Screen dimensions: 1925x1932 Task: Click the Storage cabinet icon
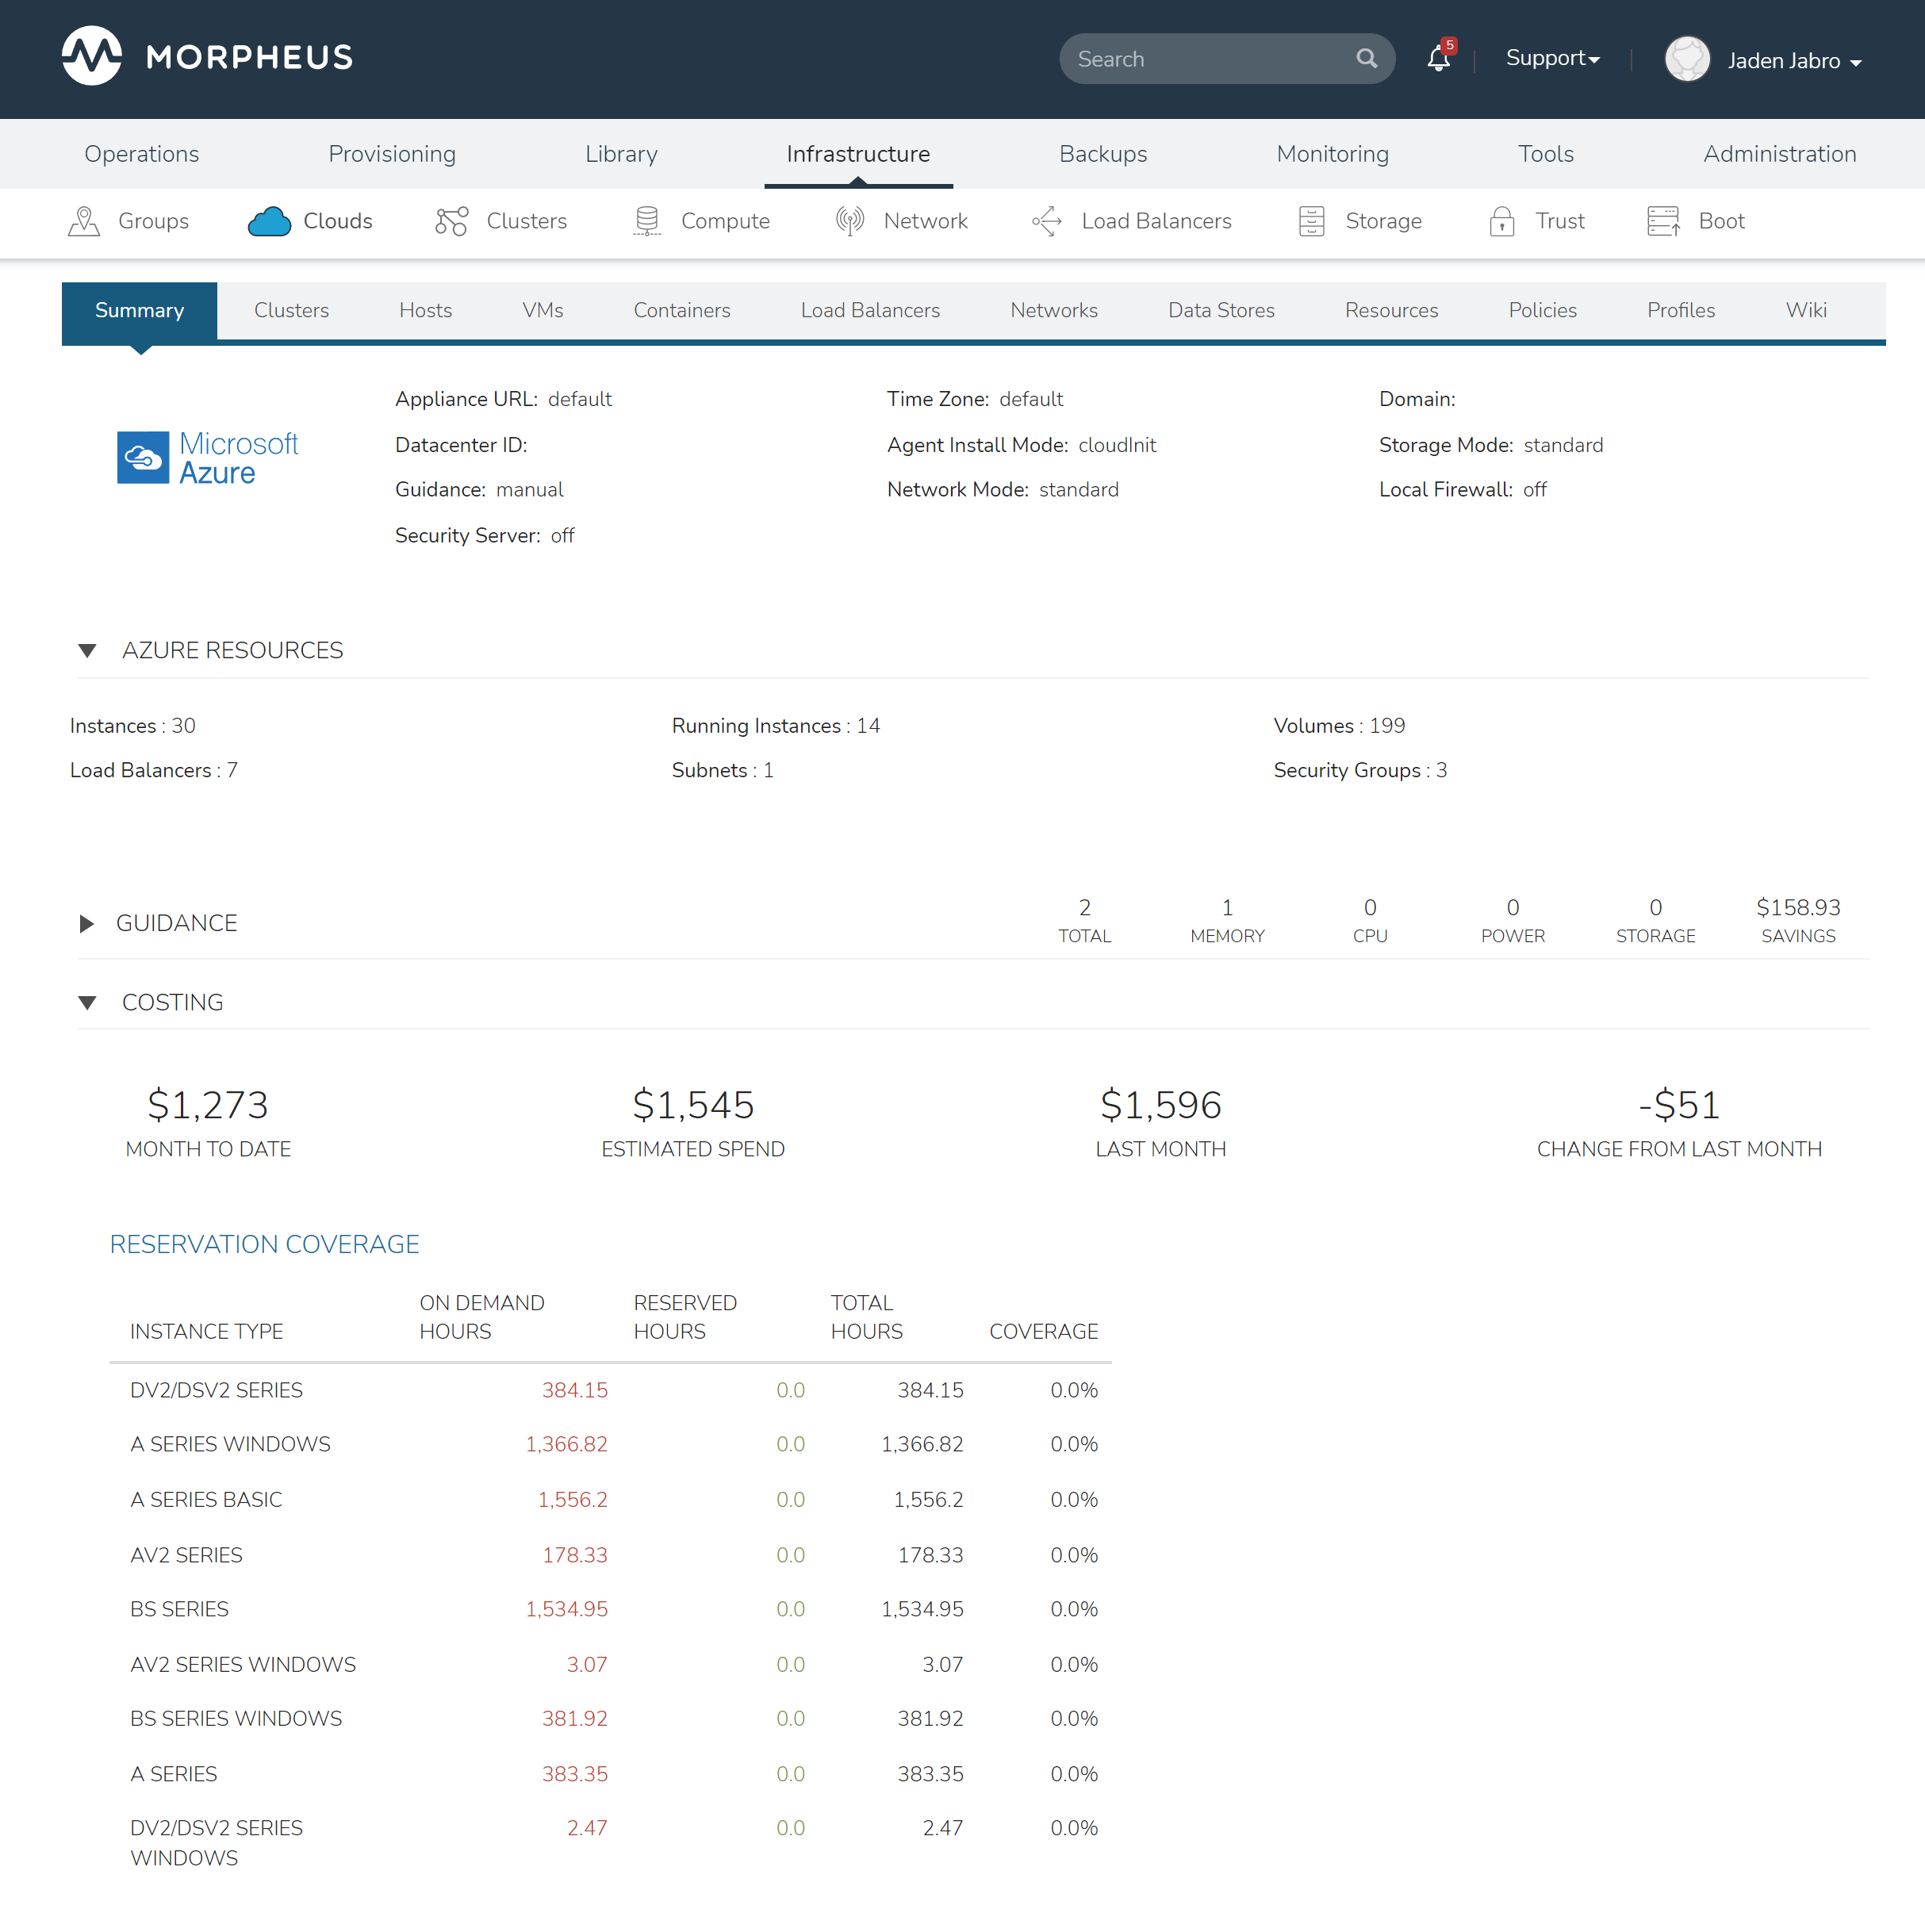click(x=1311, y=221)
